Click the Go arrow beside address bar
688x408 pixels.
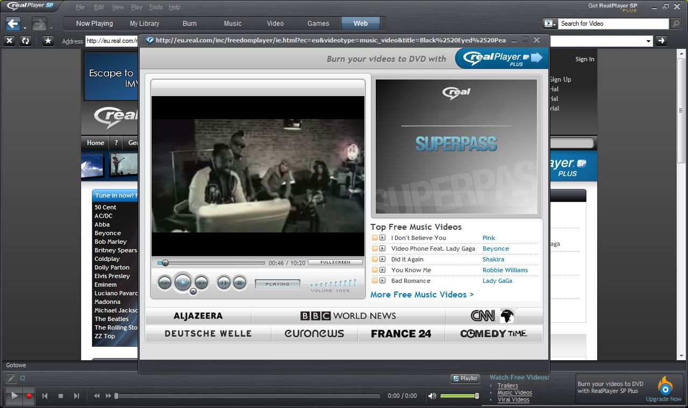point(661,41)
